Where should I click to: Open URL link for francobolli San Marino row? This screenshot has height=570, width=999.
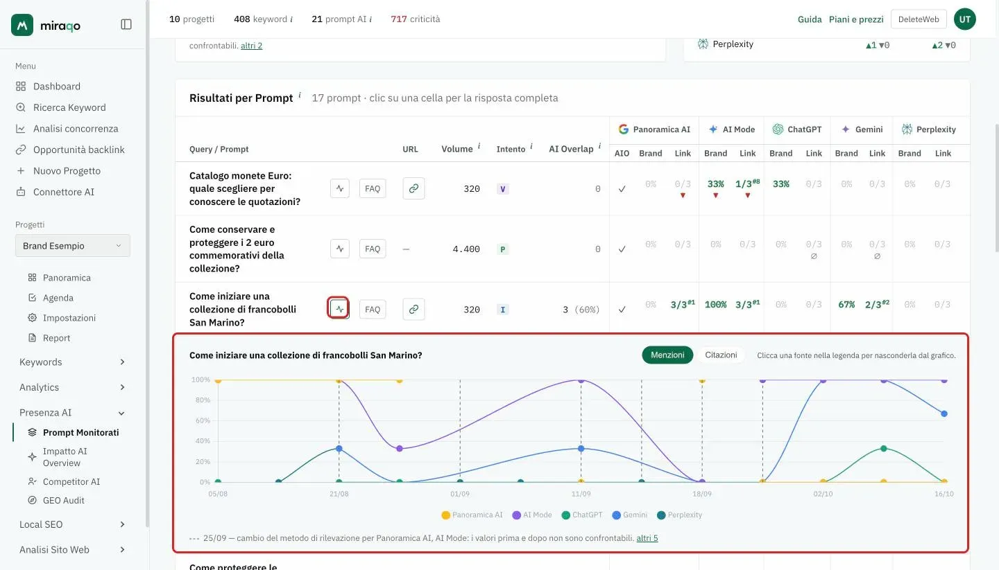coord(413,310)
